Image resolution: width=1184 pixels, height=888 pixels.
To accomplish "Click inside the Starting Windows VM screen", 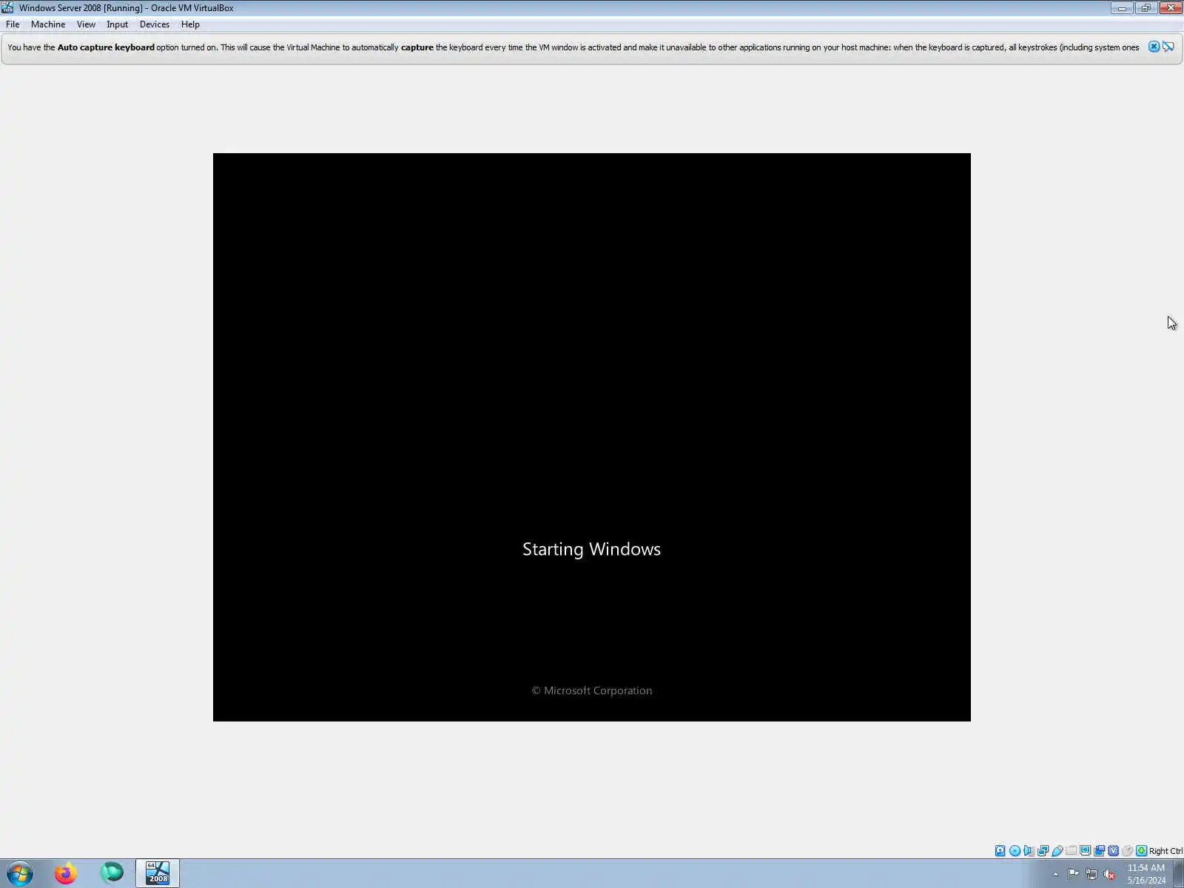I will click(x=592, y=437).
